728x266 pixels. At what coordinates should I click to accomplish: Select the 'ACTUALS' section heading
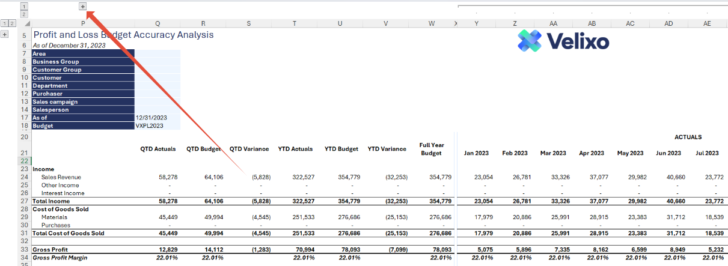(688, 137)
